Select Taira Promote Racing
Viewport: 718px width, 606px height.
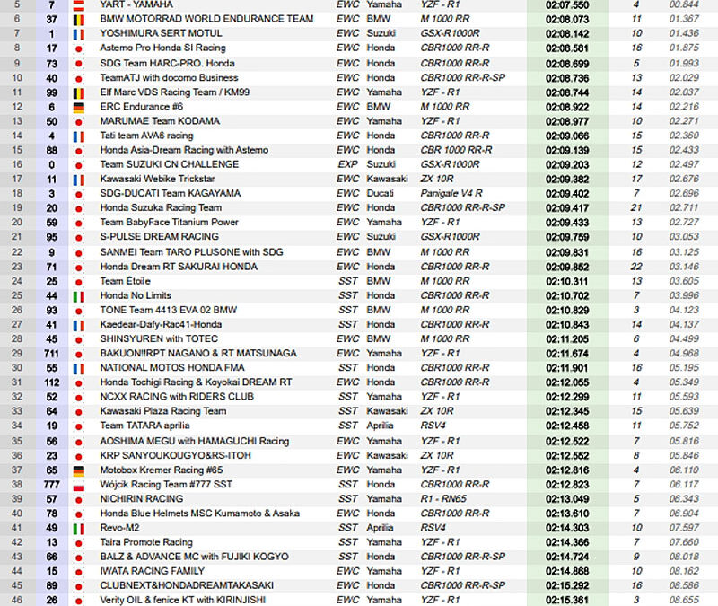click(146, 542)
